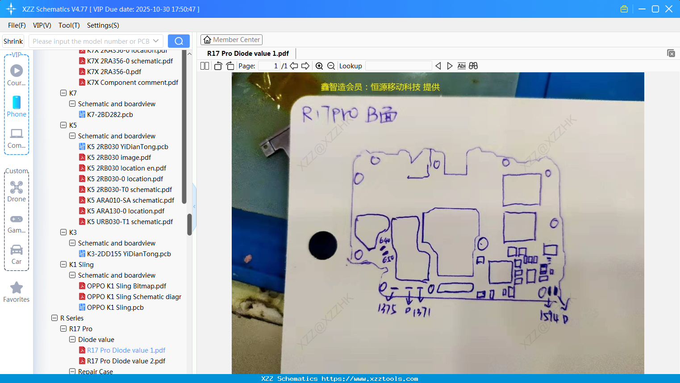Click the home icon in Member Center

pyautogui.click(x=207, y=40)
